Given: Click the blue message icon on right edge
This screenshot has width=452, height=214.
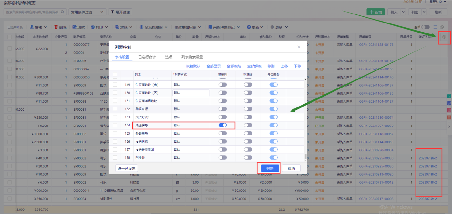Looking at the screenshot, I should pos(449,103).
